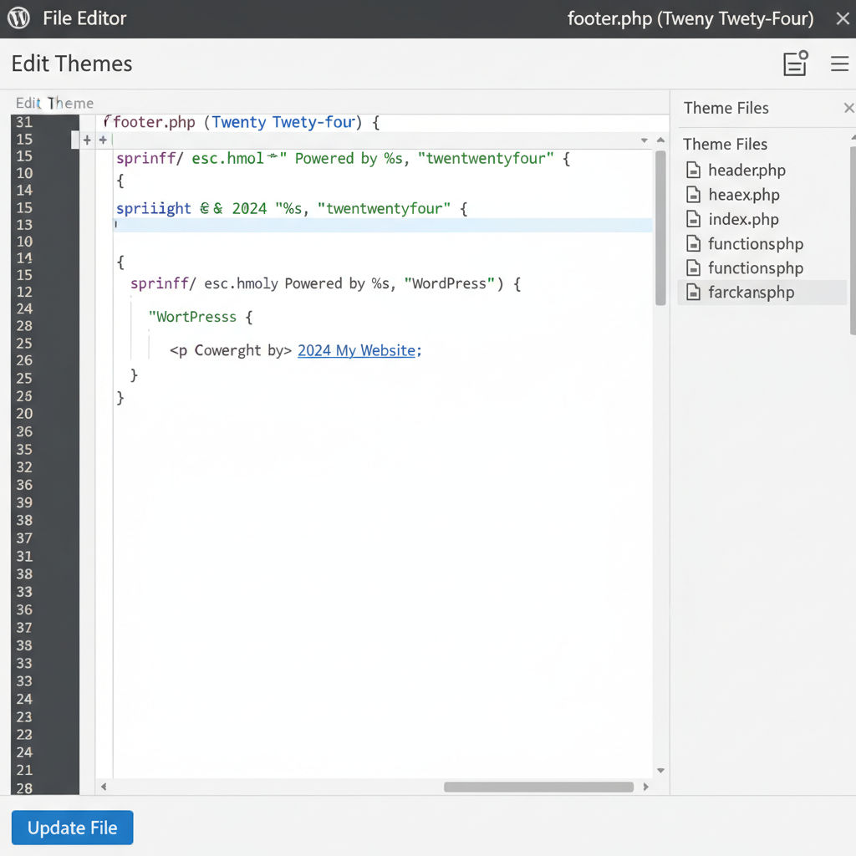
Task: Open the hamburger menu in Edit Themes header
Action: pos(839,64)
